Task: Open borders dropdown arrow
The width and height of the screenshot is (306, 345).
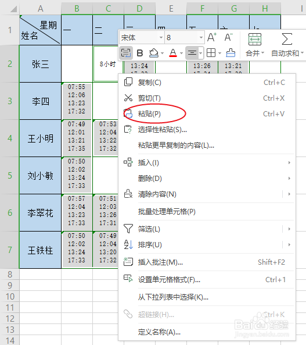Action: 219,53
